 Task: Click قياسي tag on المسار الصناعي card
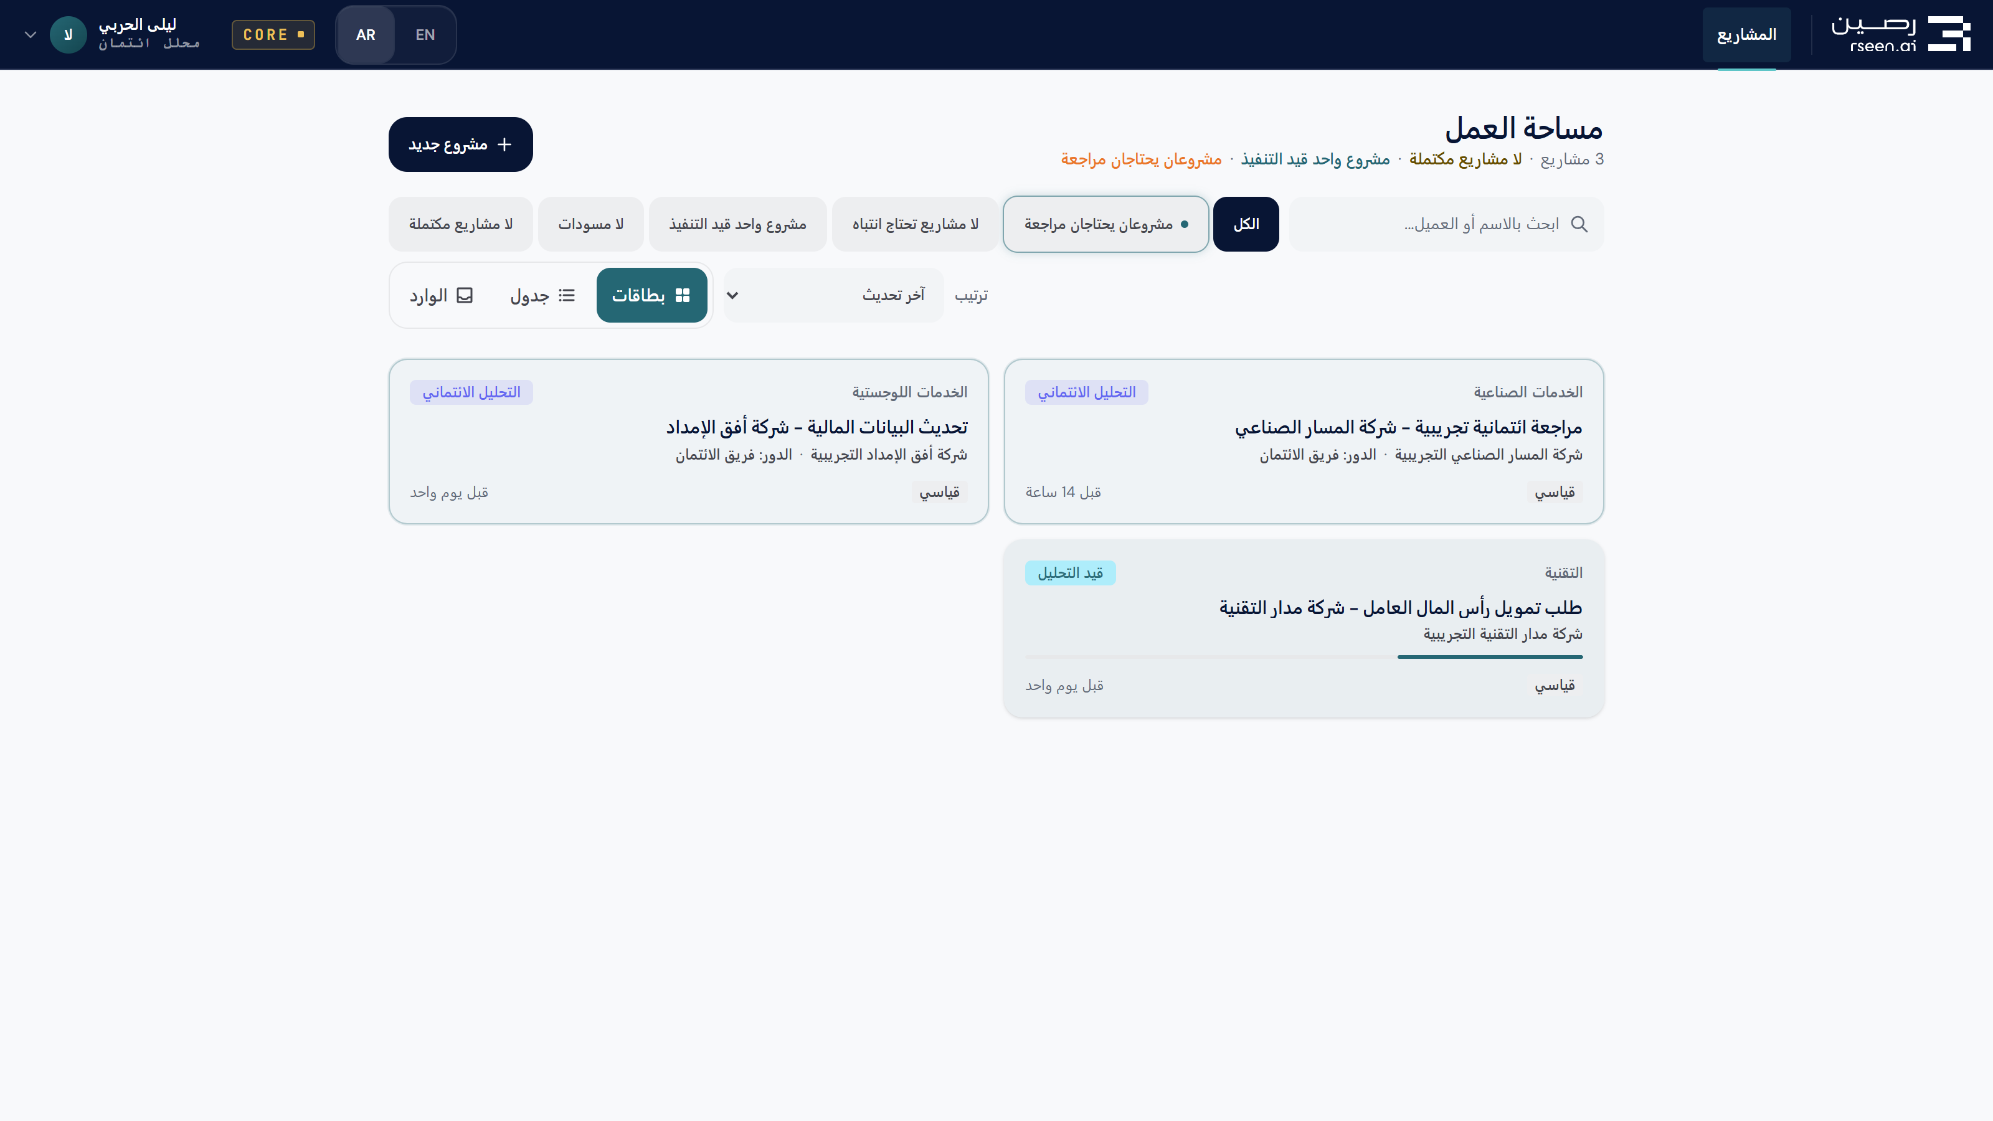(x=1555, y=492)
